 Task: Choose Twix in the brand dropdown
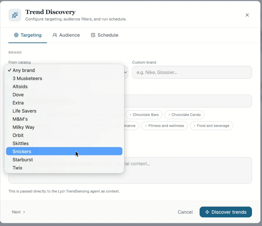(x=64, y=167)
